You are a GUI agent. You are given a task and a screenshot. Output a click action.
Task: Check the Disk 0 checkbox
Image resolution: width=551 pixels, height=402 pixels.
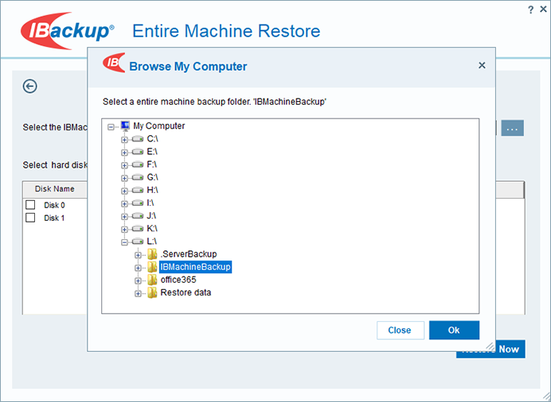click(x=30, y=205)
